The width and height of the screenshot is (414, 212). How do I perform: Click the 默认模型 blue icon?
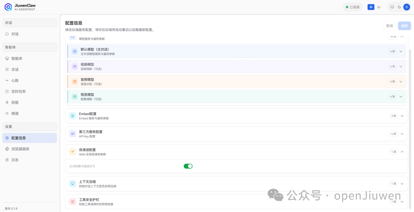(x=75, y=51)
